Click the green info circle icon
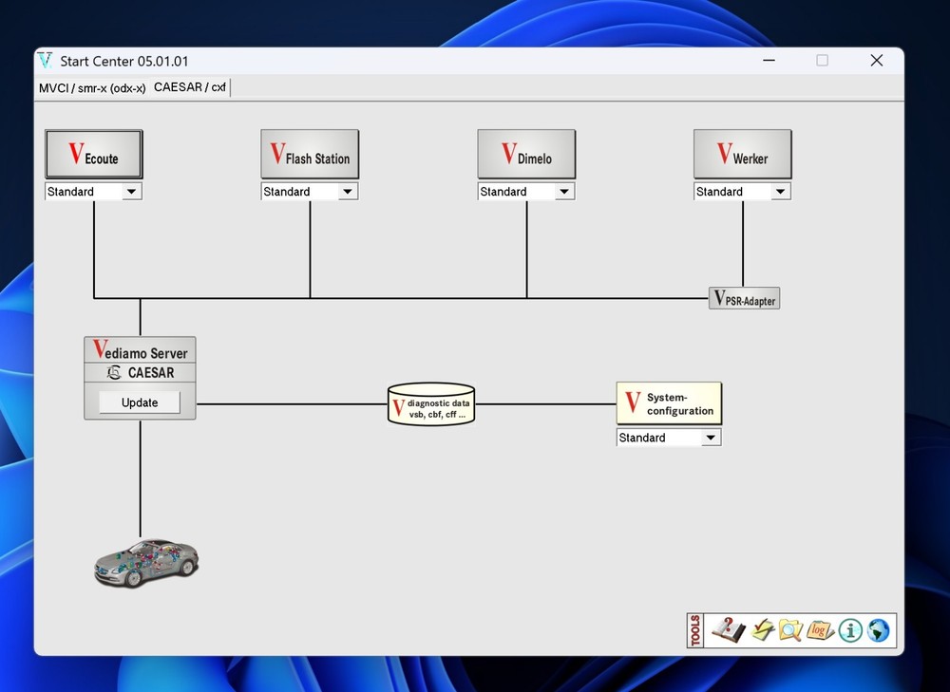This screenshot has height=692, width=950. [850, 630]
